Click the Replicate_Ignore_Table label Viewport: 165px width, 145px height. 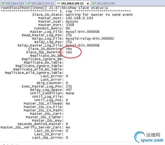(39, 66)
